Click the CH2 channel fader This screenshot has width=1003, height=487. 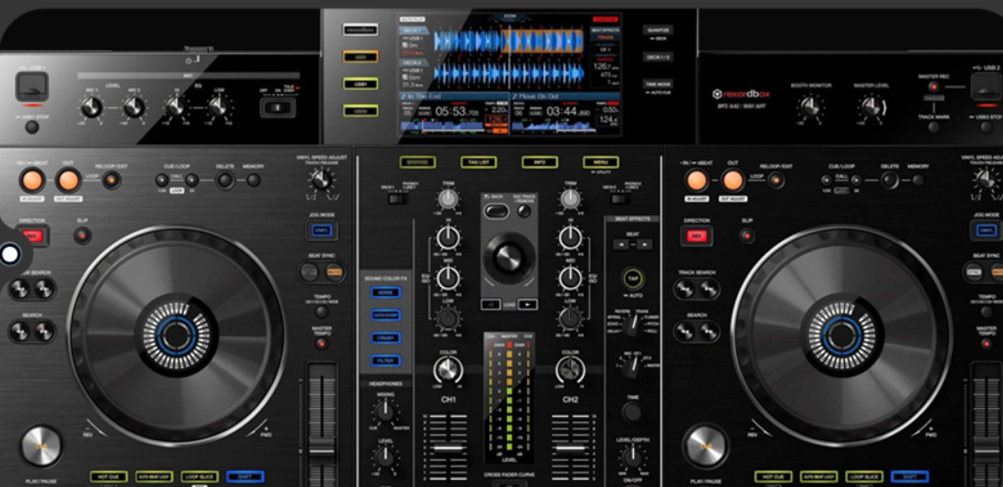[569, 448]
